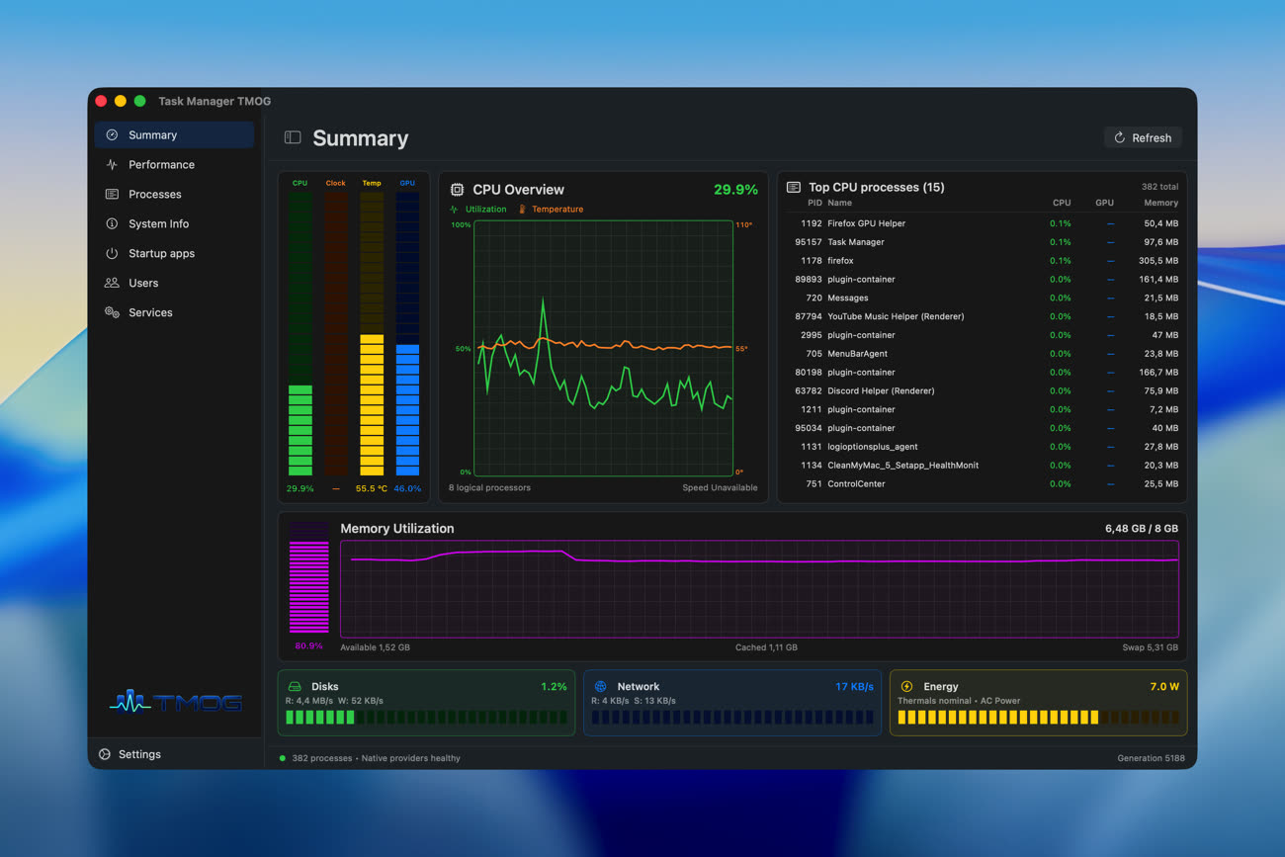The height and width of the screenshot is (857, 1285).
Task: Click the "7.0 W" energy value
Action: point(1164,686)
